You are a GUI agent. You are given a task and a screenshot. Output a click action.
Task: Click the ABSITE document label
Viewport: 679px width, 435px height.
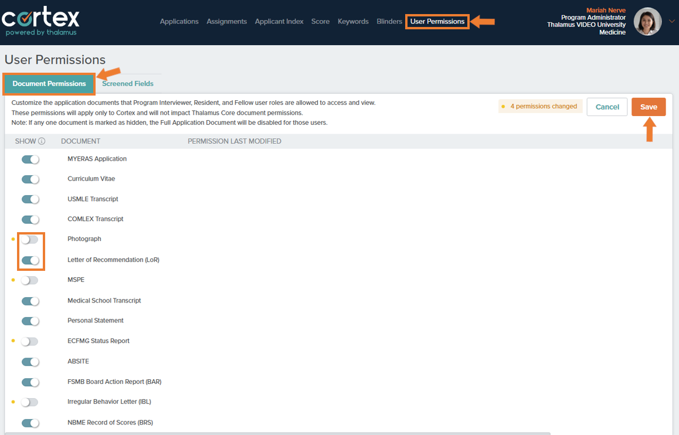(x=79, y=361)
